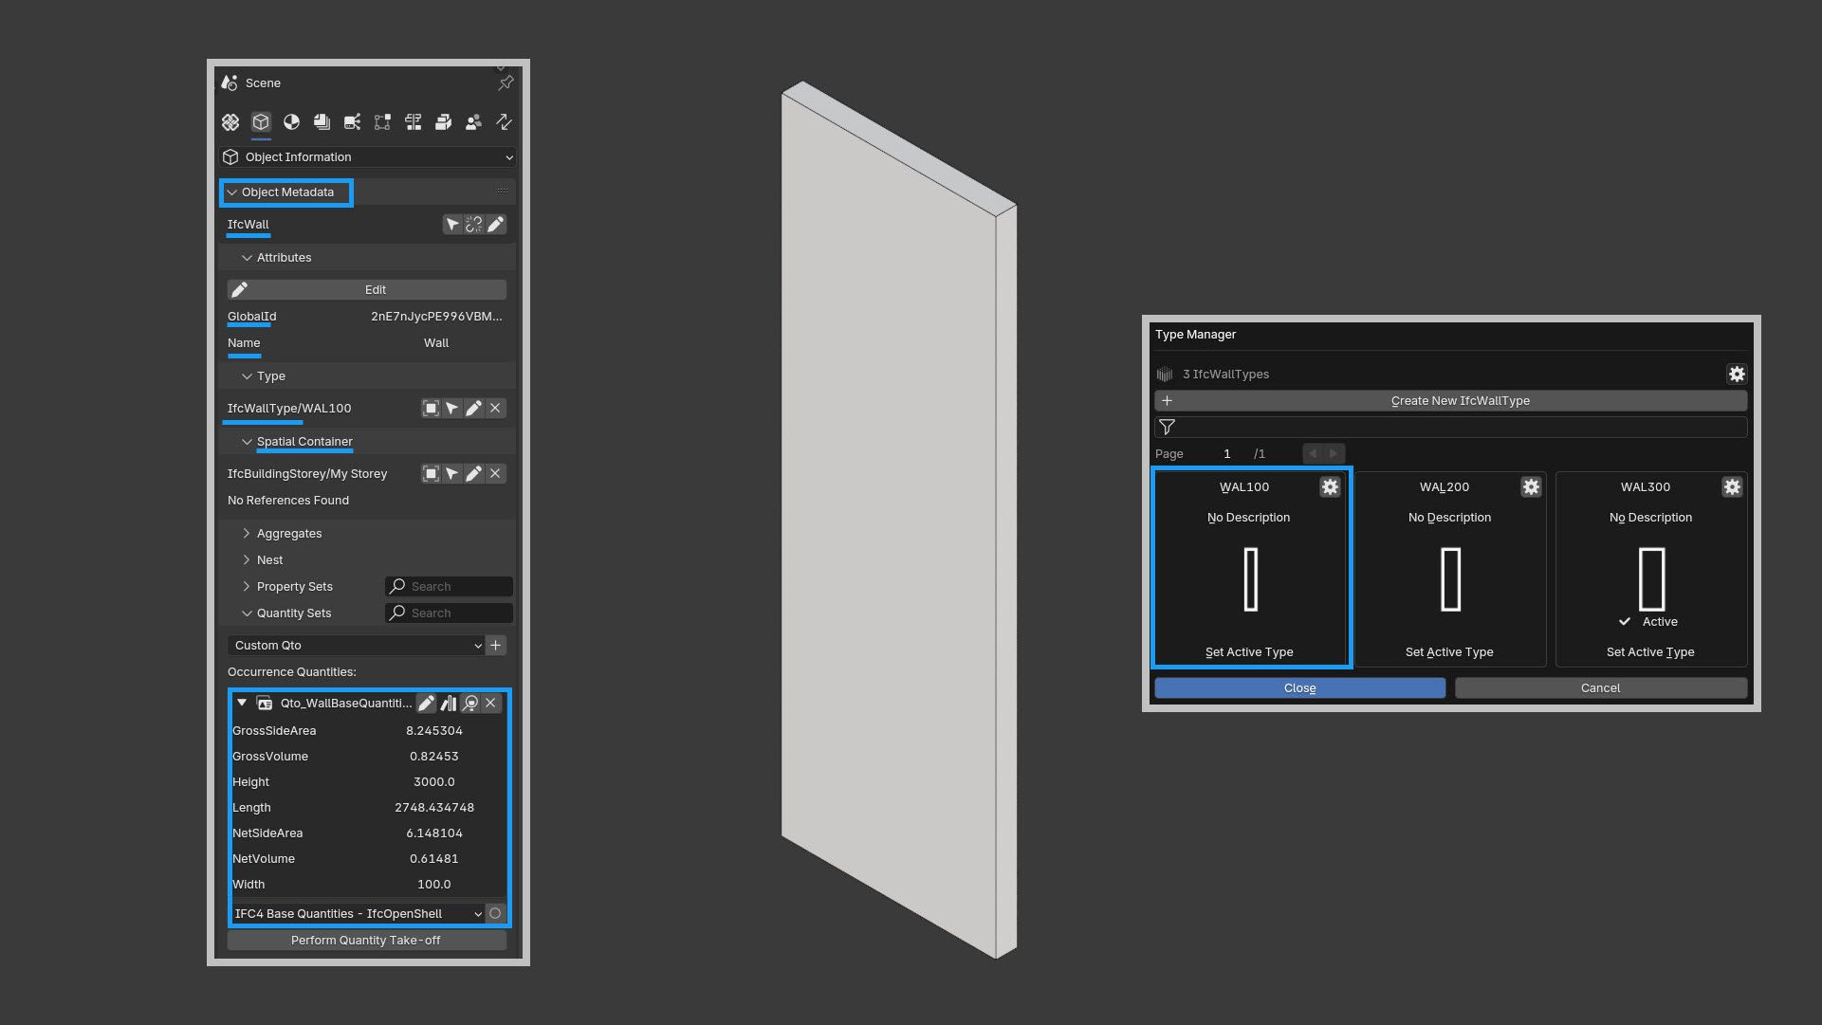This screenshot has height=1025, width=1822.
Task: Open the IFC4 Base Quantities rule dropdown
Action: coord(358,914)
